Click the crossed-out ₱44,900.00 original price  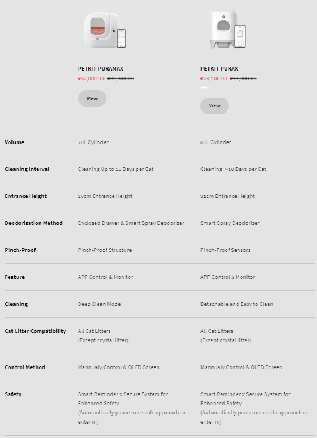(x=243, y=79)
